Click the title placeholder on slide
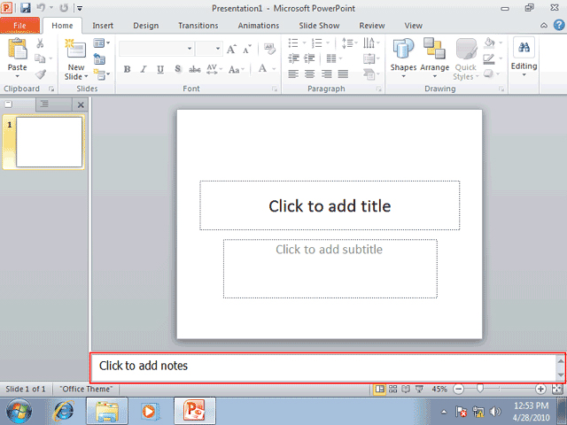 point(330,205)
